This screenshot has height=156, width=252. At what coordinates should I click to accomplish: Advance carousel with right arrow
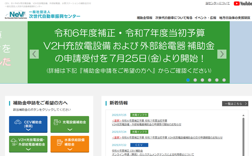[x=222, y=54]
